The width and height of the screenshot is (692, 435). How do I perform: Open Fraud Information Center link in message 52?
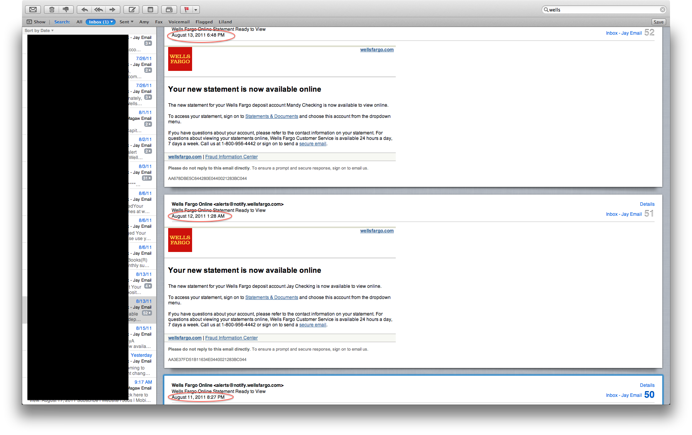(x=231, y=157)
